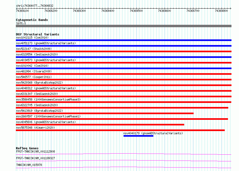
Task: Click the red bar below esv3586458
Action: coord(124,102)
